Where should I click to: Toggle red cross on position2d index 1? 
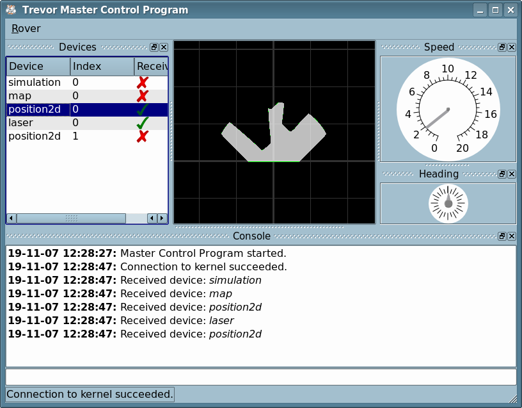(143, 136)
